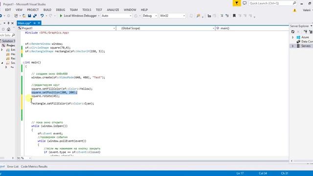Start debugging with the green play arrow
This screenshot has height=176, width=313.
click(61, 16)
